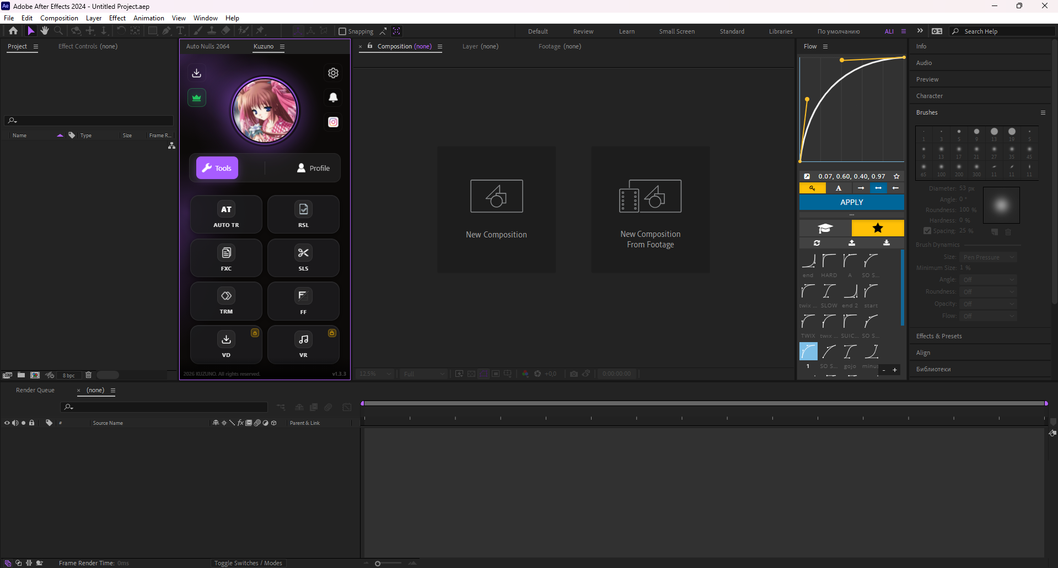Image resolution: width=1058 pixels, height=568 pixels.
Task: Toggle the Flow blue double-arrow direction button
Action: point(878,188)
